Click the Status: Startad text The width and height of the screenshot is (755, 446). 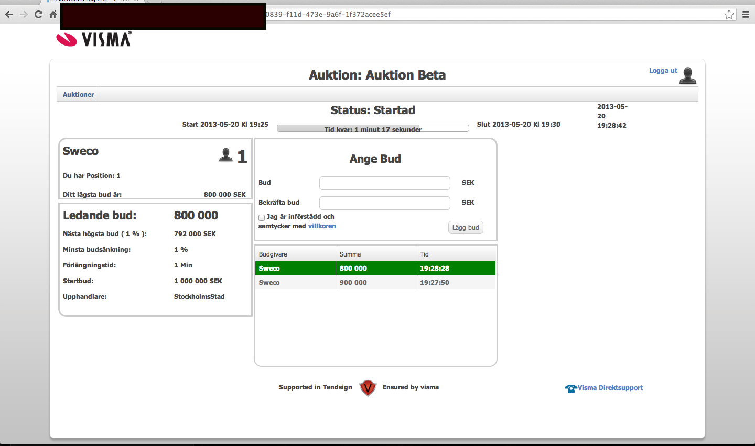373,110
